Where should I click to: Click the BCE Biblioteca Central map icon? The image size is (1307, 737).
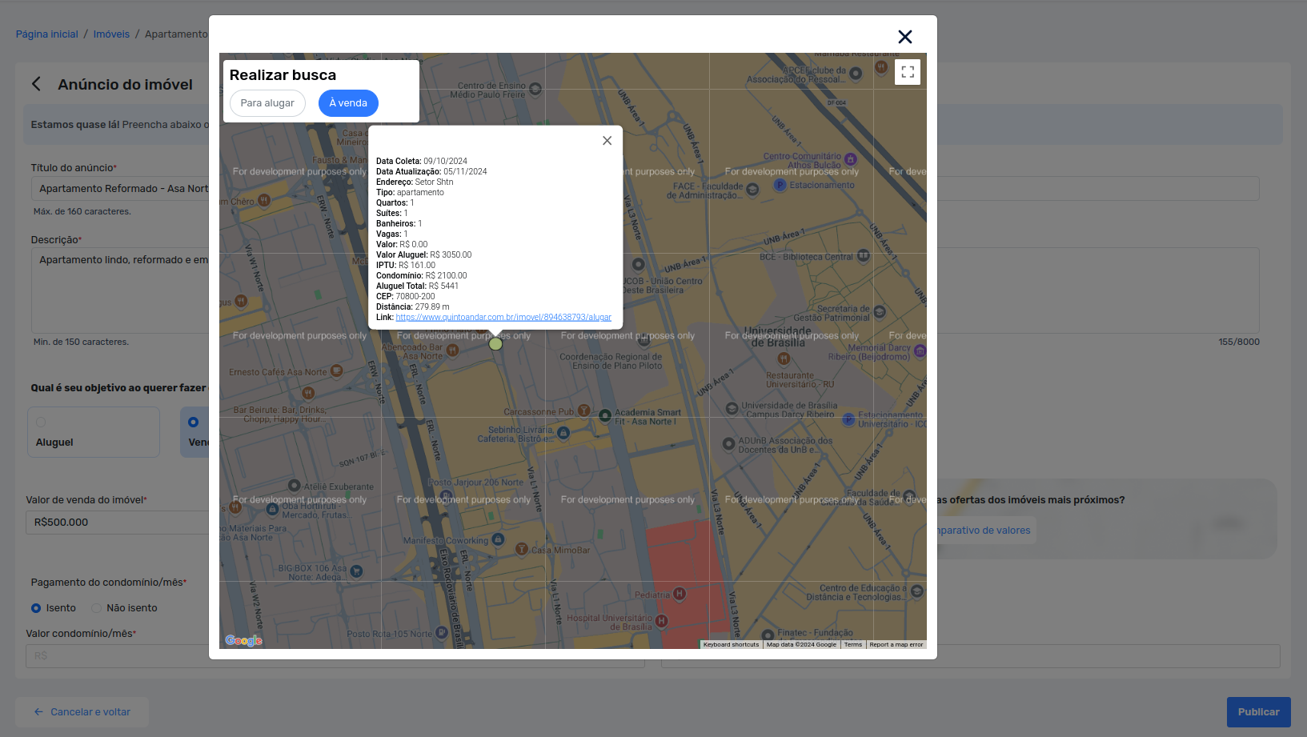pyautogui.click(x=863, y=256)
